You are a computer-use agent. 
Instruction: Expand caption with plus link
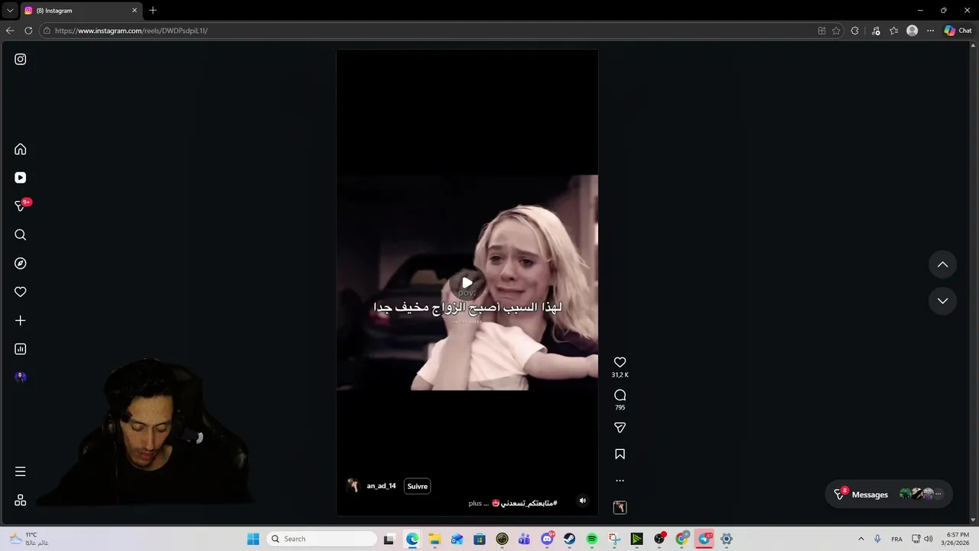point(475,504)
